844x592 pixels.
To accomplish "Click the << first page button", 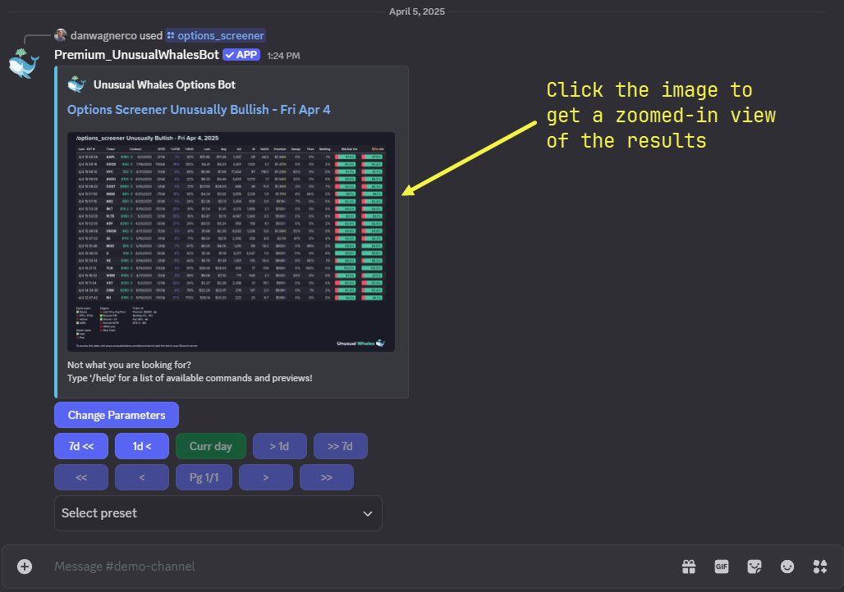I will tap(81, 477).
